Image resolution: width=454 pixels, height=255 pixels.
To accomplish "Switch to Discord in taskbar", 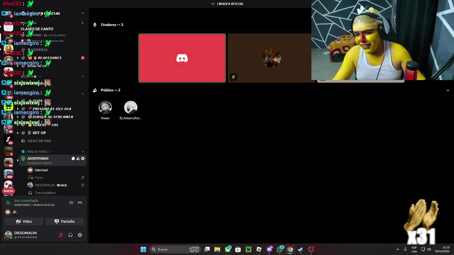I will (x=270, y=249).
